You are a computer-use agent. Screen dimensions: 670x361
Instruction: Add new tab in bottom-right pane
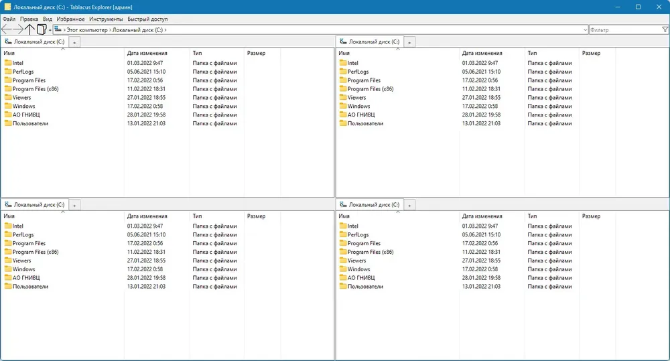pyautogui.click(x=409, y=206)
